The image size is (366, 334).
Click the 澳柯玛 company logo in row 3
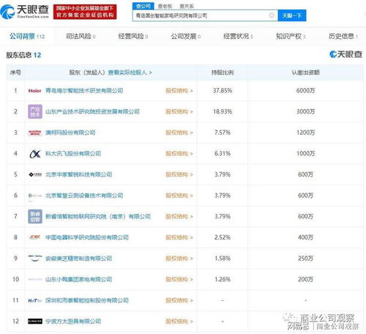coord(35,133)
